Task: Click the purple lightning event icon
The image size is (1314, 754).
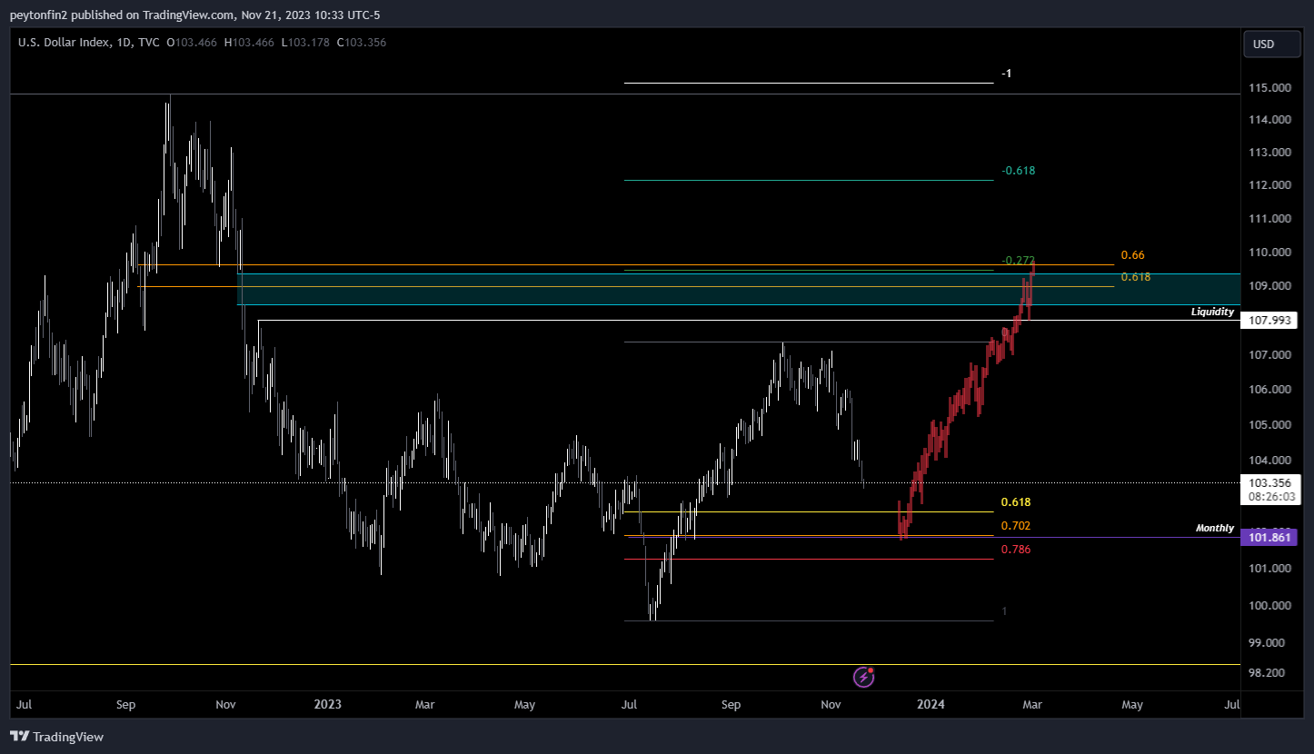Action: click(863, 677)
